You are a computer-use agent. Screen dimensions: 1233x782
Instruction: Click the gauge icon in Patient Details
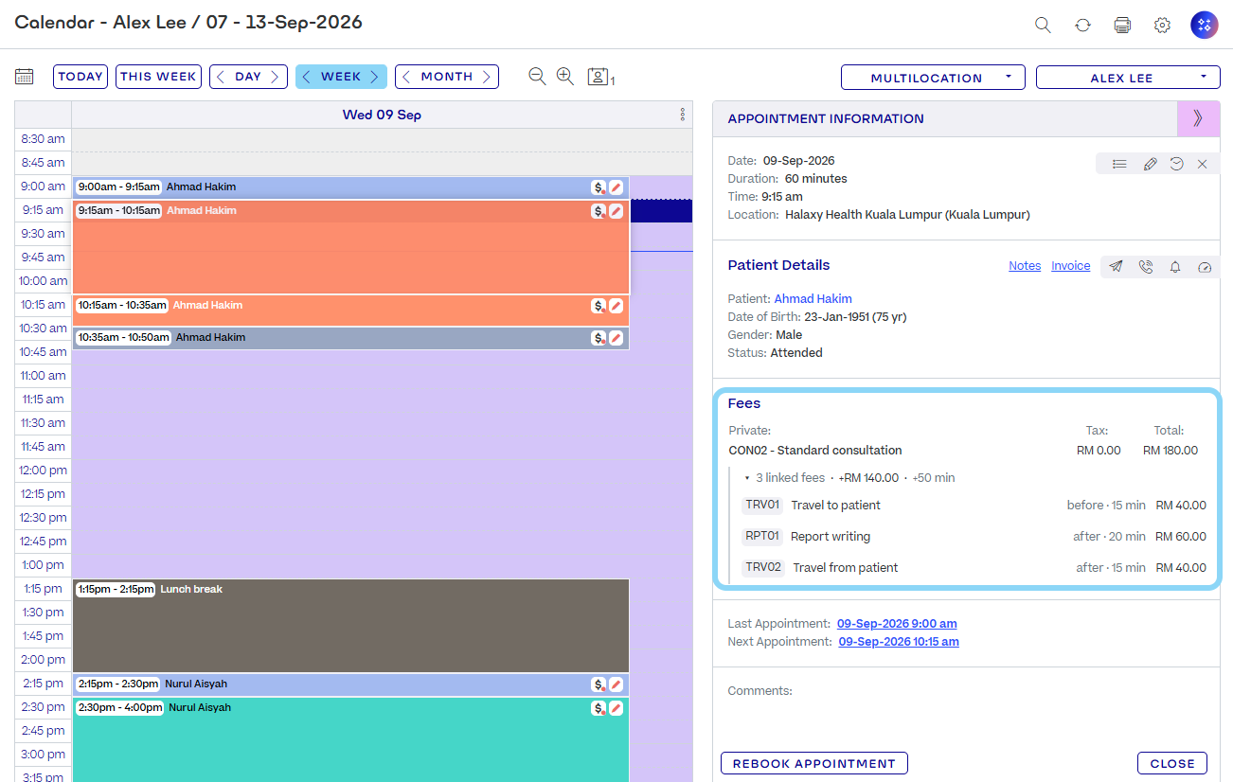pos(1205,267)
